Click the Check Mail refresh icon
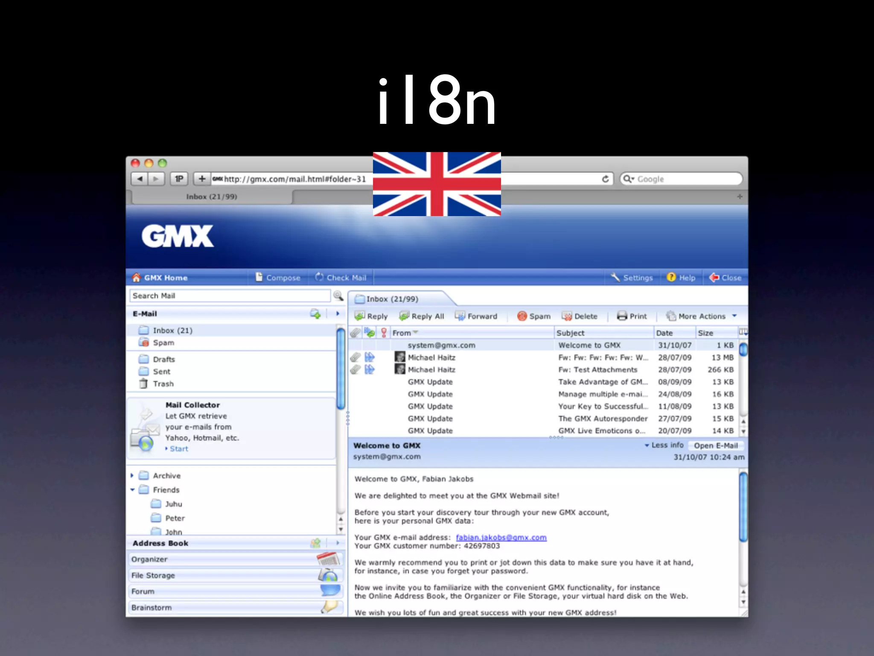 click(x=319, y=277)
